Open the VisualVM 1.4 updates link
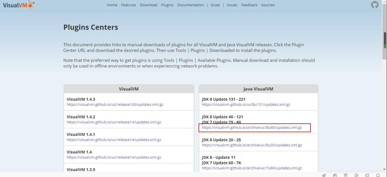This screenshot has height=177, width=387. [x=114, y=157]
